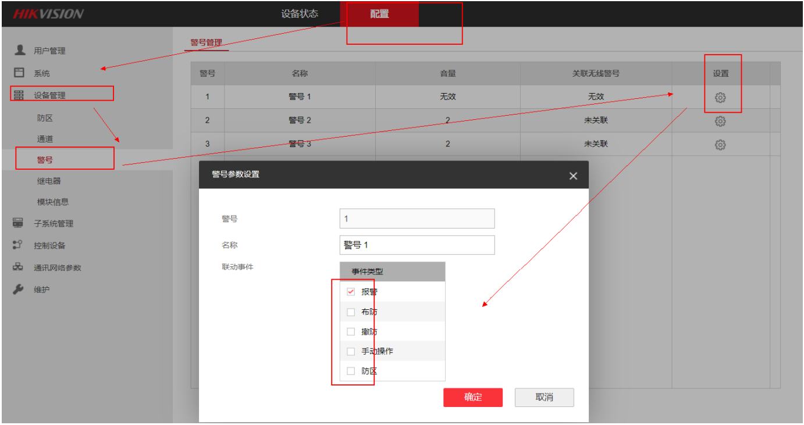This screenshot has height=425, width=804.
Task: Switch to the 设备状态 tab
Action: (300, 14)
